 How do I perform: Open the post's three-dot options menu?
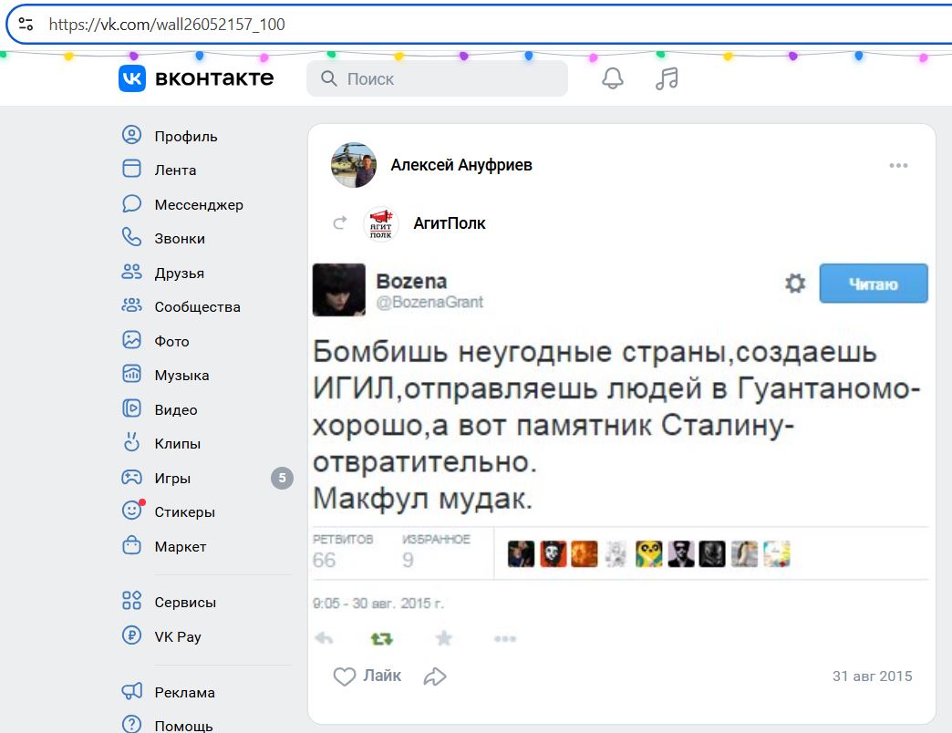pyautogui.click(x=898, y=165)
